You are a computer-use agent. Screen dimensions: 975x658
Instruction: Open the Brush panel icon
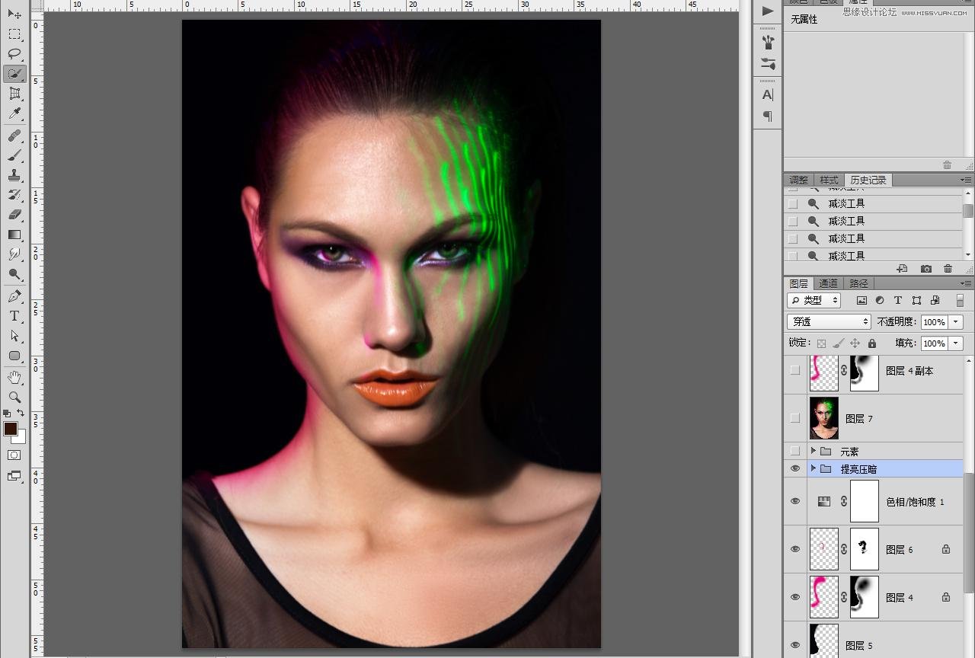pos(768,64)
